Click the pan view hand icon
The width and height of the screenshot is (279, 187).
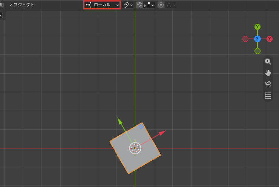coord(268,73)
